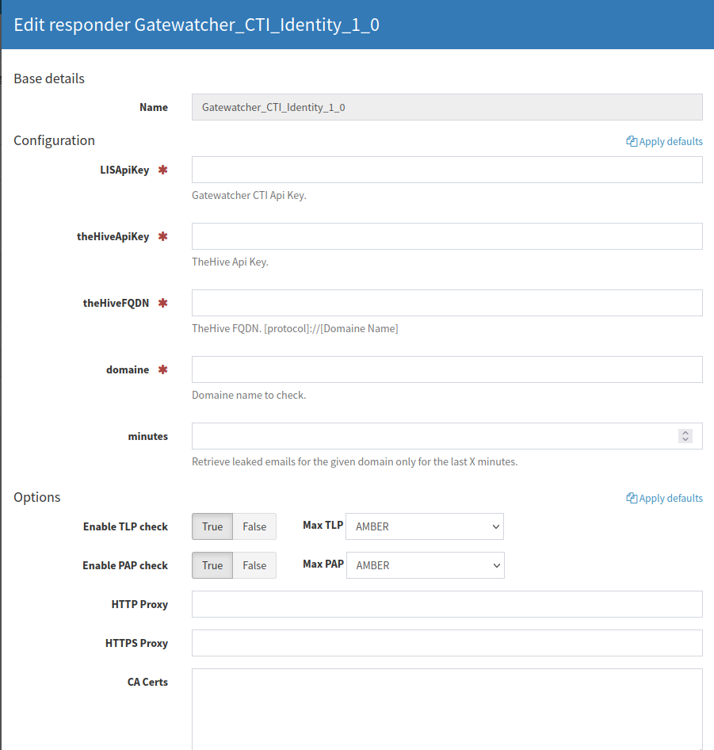Screen dimensions: 714x750
Task: Click the 'TheHive Api Key.' help text
Action: pyautogui.click(x=230, y=262)
